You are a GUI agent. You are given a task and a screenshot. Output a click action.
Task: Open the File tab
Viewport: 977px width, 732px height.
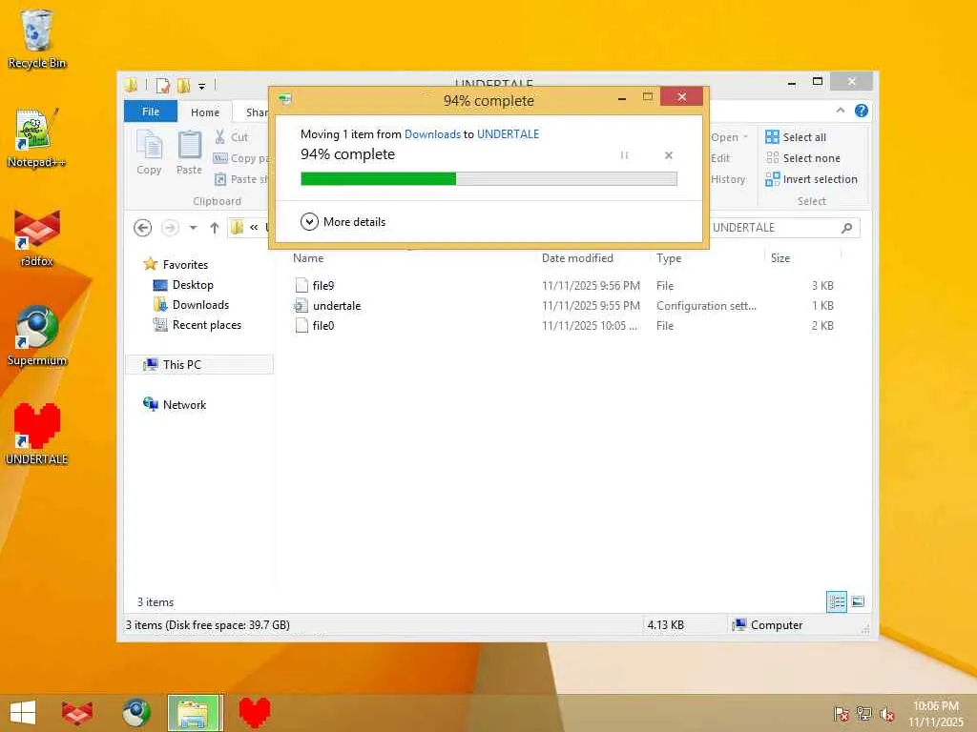(151, 112)
